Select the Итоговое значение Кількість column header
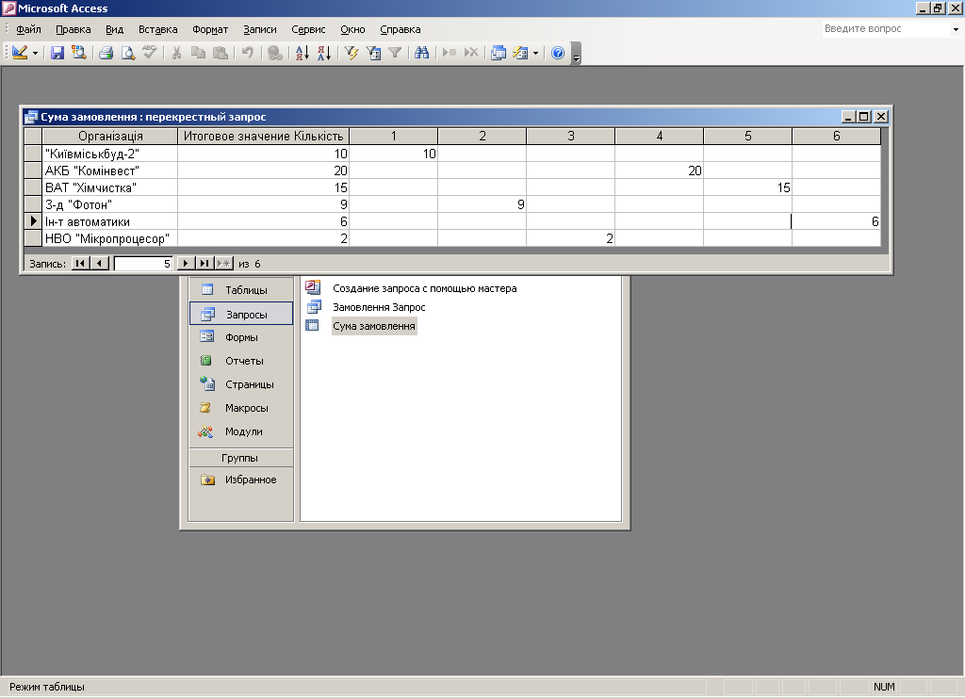This screenshot has height=699, width=965. click(264, 136)
